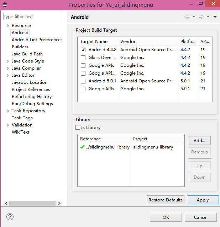Click the Eclipse icon in title bar
This screenshot has height=227, width=220.
pos(5,5)
